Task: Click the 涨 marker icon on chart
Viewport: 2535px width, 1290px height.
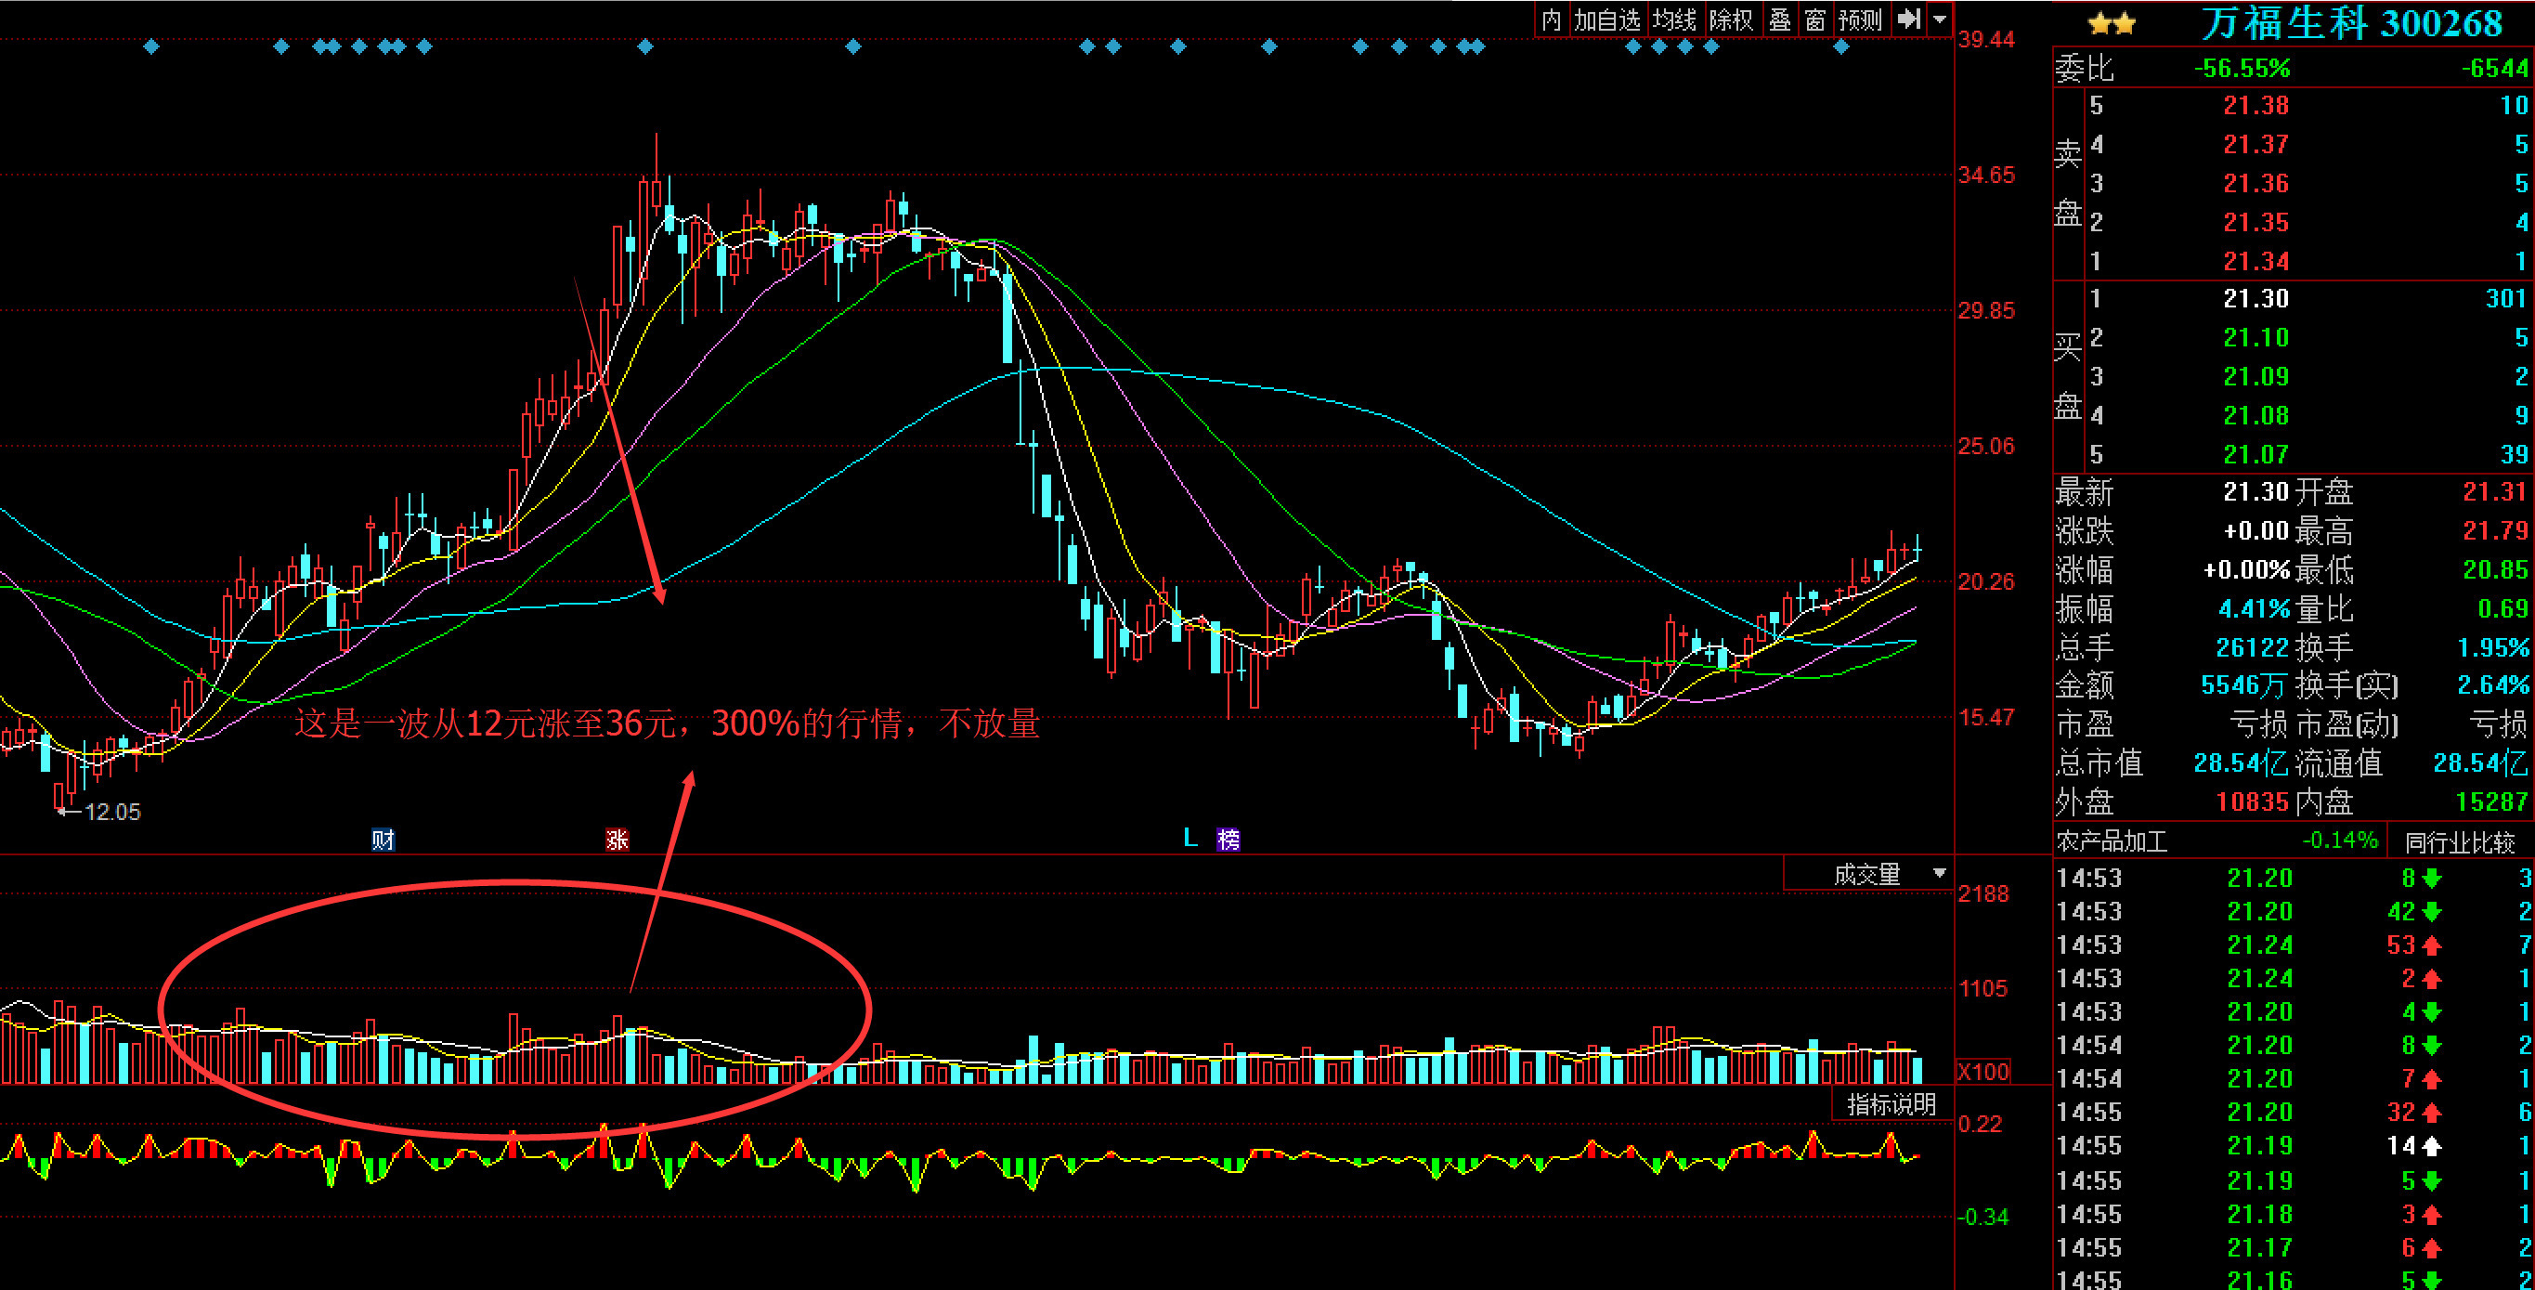Action: [617, 840]
